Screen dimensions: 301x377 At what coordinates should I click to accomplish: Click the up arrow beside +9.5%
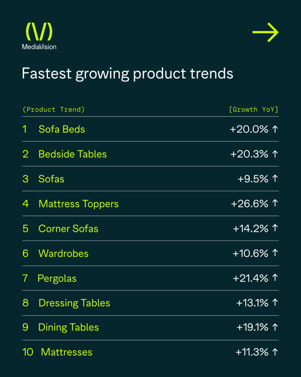click(275, 178)
